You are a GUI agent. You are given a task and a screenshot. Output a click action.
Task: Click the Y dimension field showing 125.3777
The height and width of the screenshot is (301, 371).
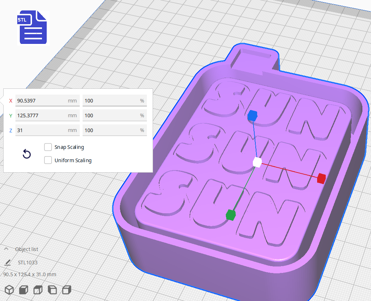click(47, 115)
